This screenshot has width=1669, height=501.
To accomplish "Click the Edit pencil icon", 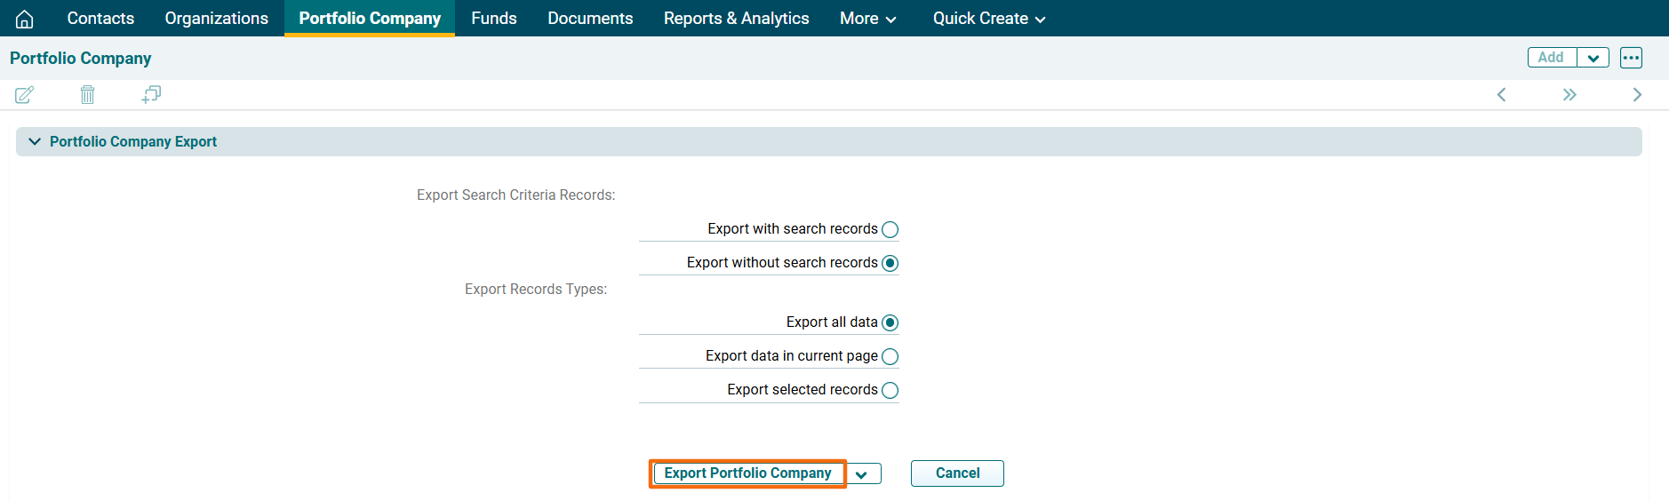I will [x=25, y=95].
